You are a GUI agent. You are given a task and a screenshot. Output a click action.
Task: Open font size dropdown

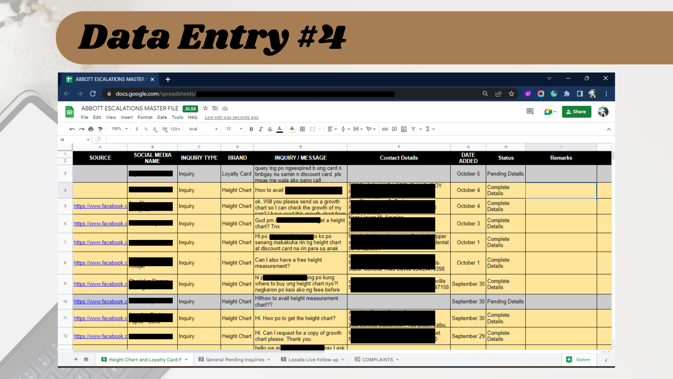click(x=234, y=129)
